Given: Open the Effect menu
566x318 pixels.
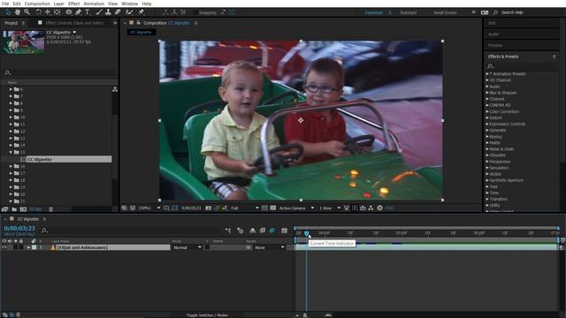Looking at the screenshot, I should (x=73, y=4).
